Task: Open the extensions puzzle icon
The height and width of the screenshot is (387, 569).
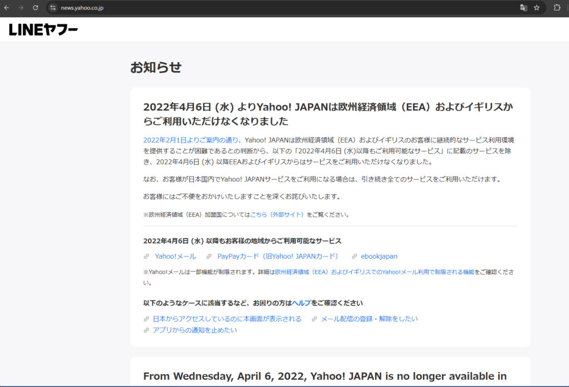Action: coord(557,8)
